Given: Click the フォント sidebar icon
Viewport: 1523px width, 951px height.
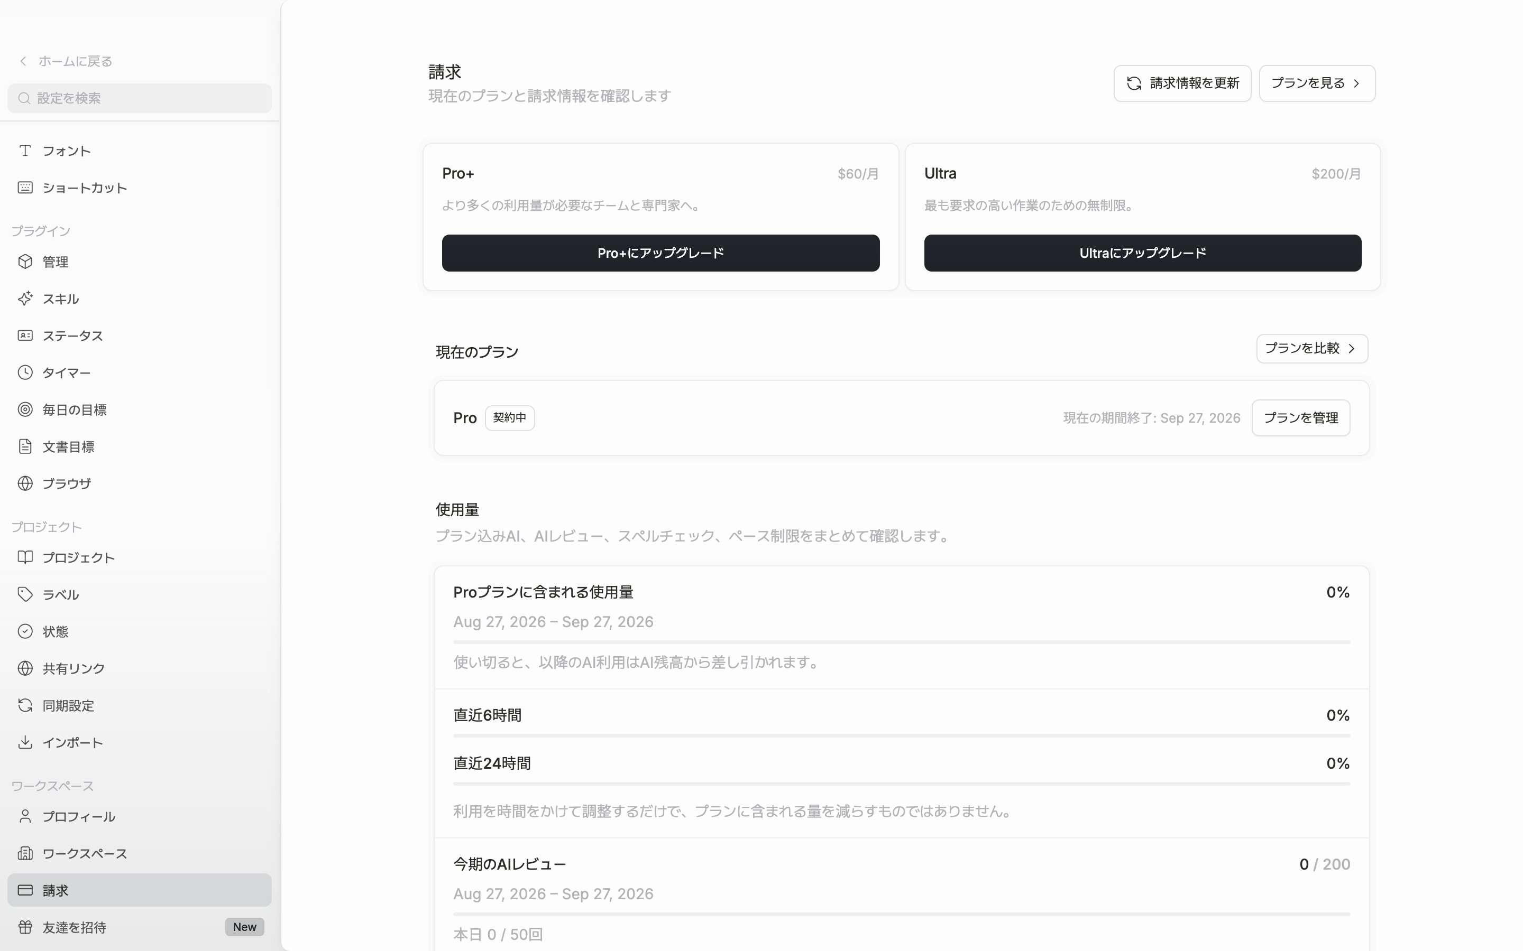Looking at the screenshot, I should 25,151.
